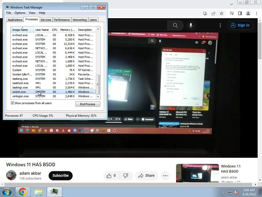The width and height of the screenshot is (262, 197).
Task: Click the process list scrollbar thumb
Action: coord(98,84)
